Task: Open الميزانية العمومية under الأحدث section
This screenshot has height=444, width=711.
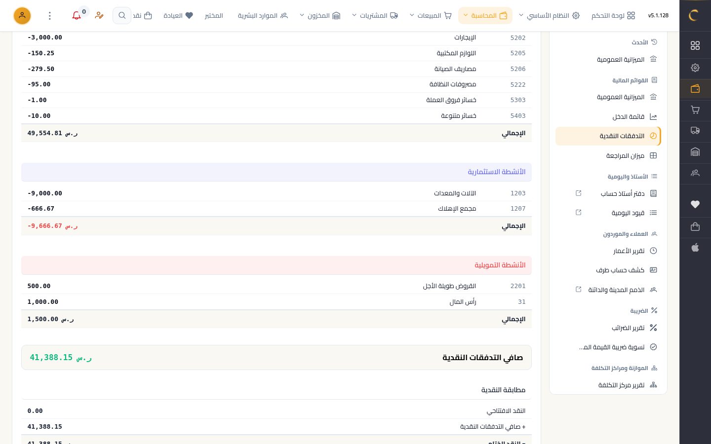Action: [x=608, y=60]
